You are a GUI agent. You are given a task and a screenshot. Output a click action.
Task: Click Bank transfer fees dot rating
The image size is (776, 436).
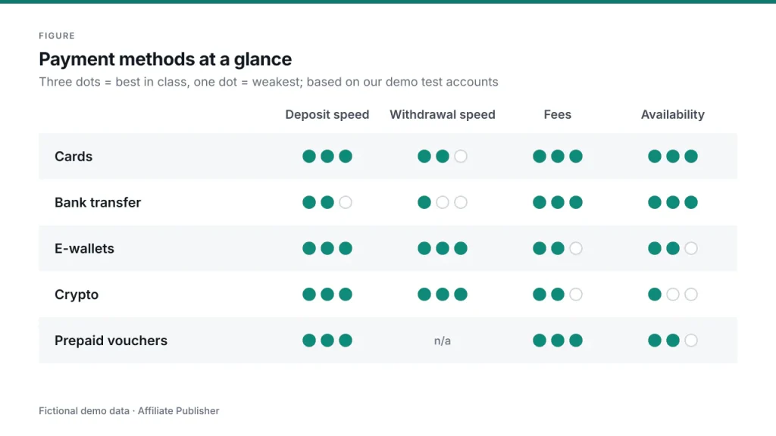[x=558, y=202]
